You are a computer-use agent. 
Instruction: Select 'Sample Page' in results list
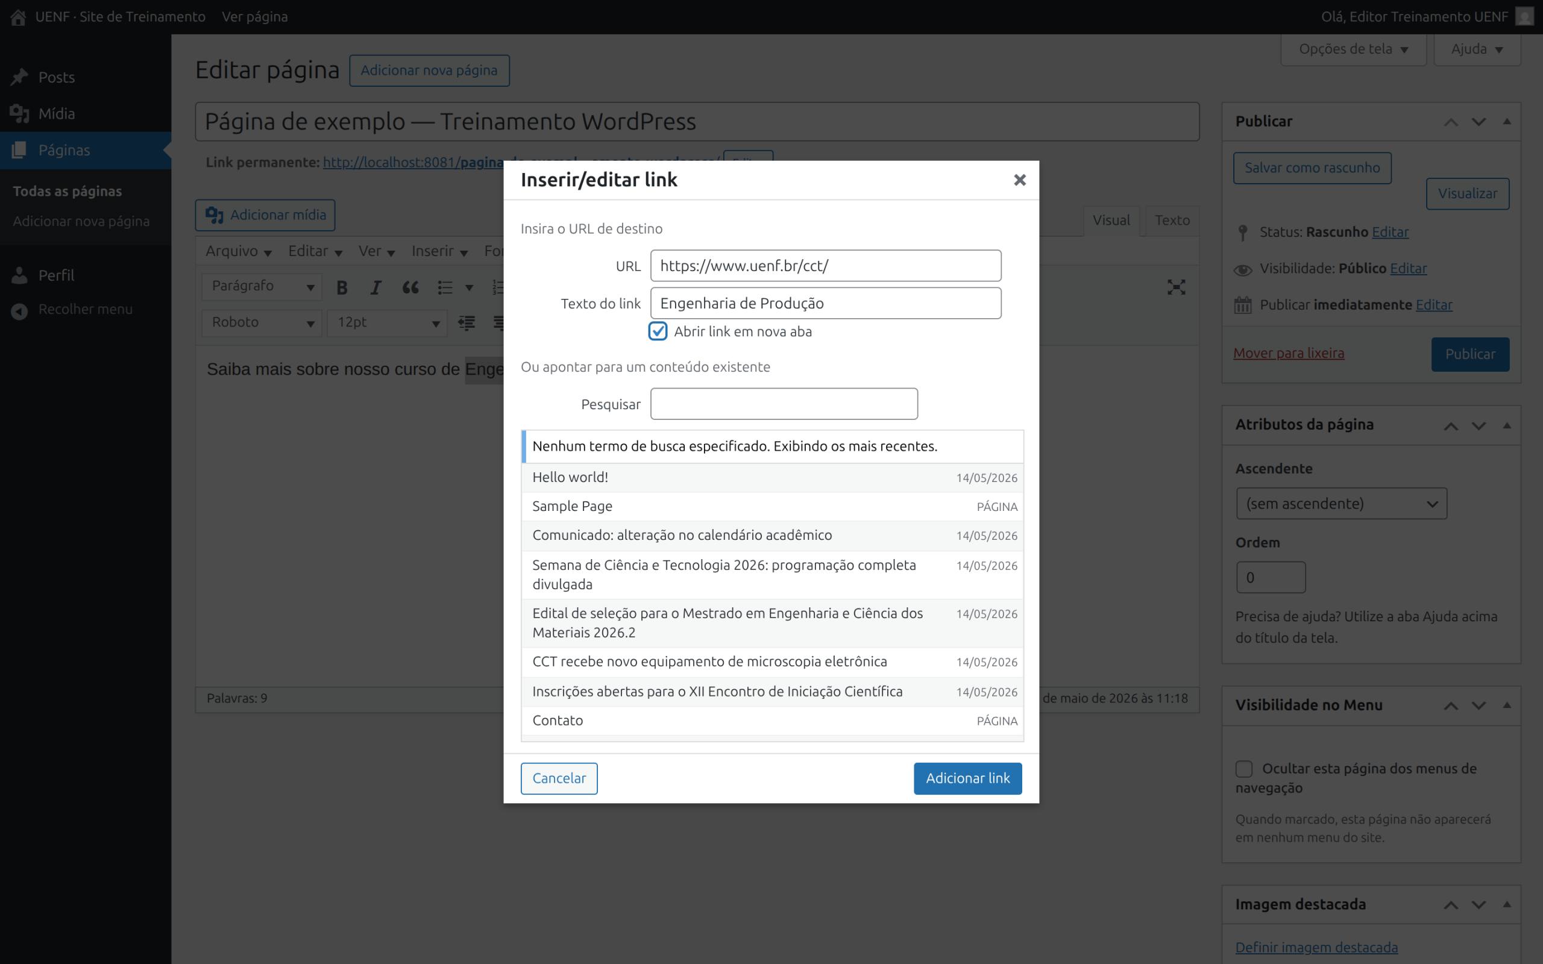pyautogui.click(x=773, y=507)
